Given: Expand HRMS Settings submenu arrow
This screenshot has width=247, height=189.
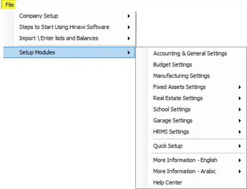Looking at the screenshot, I should coord(240,132).
